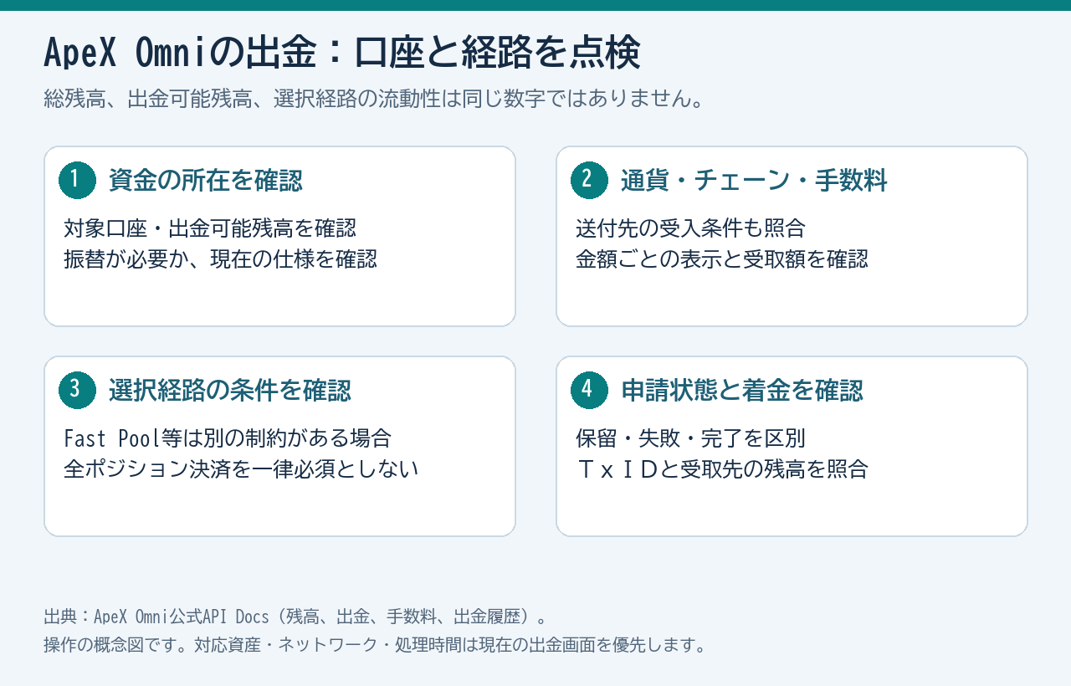This screenshot has height=686, width=1071.
Task: Select the heading 通貨・チェーン・手数料
Action: [754, 180]
